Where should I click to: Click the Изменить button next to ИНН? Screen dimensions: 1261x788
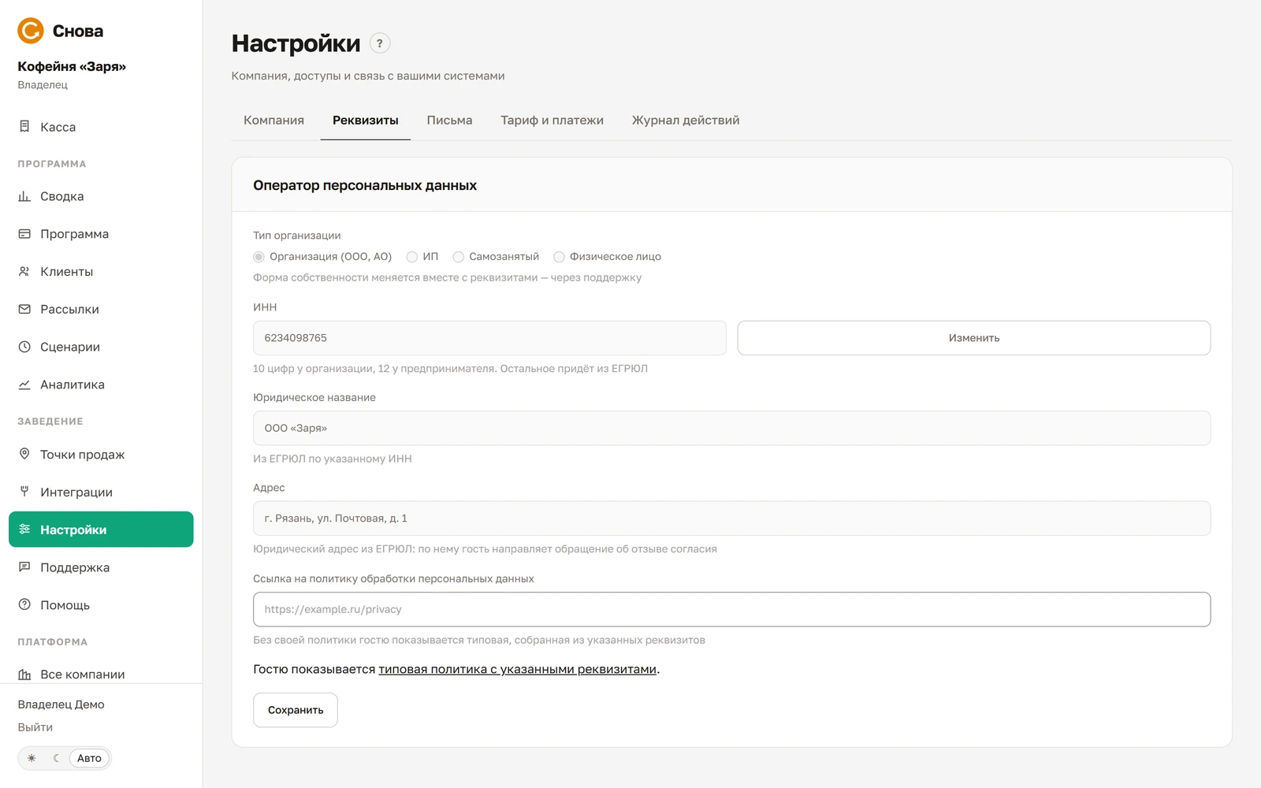[974, 338]
